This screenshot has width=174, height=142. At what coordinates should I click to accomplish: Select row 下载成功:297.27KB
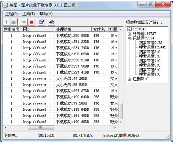(61, 91)
